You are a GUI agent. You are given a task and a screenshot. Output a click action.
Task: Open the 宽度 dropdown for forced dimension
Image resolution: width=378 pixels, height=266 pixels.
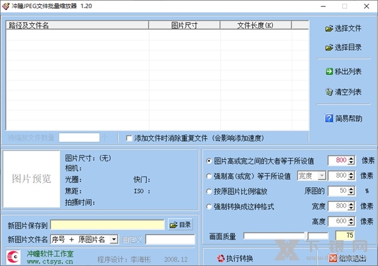[321, 176]
